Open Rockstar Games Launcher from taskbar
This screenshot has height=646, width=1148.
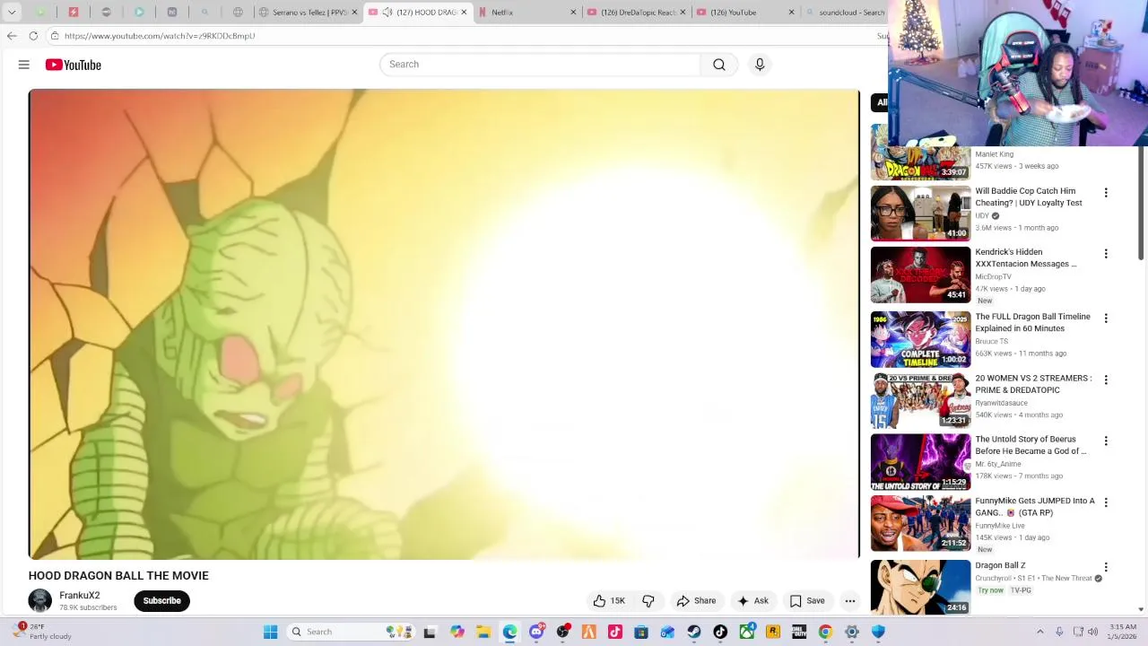(x=773, y=632)
